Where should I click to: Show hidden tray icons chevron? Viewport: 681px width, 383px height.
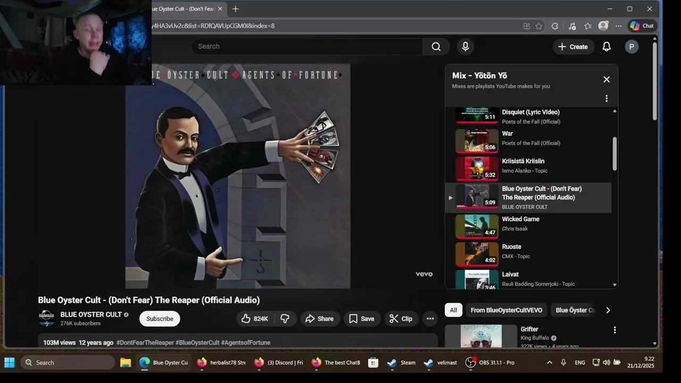tap(550, 363)
